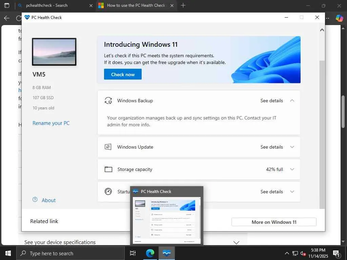Click the network status tray icon
Viewport: 347px width, 260px height.
coord(295,253)
